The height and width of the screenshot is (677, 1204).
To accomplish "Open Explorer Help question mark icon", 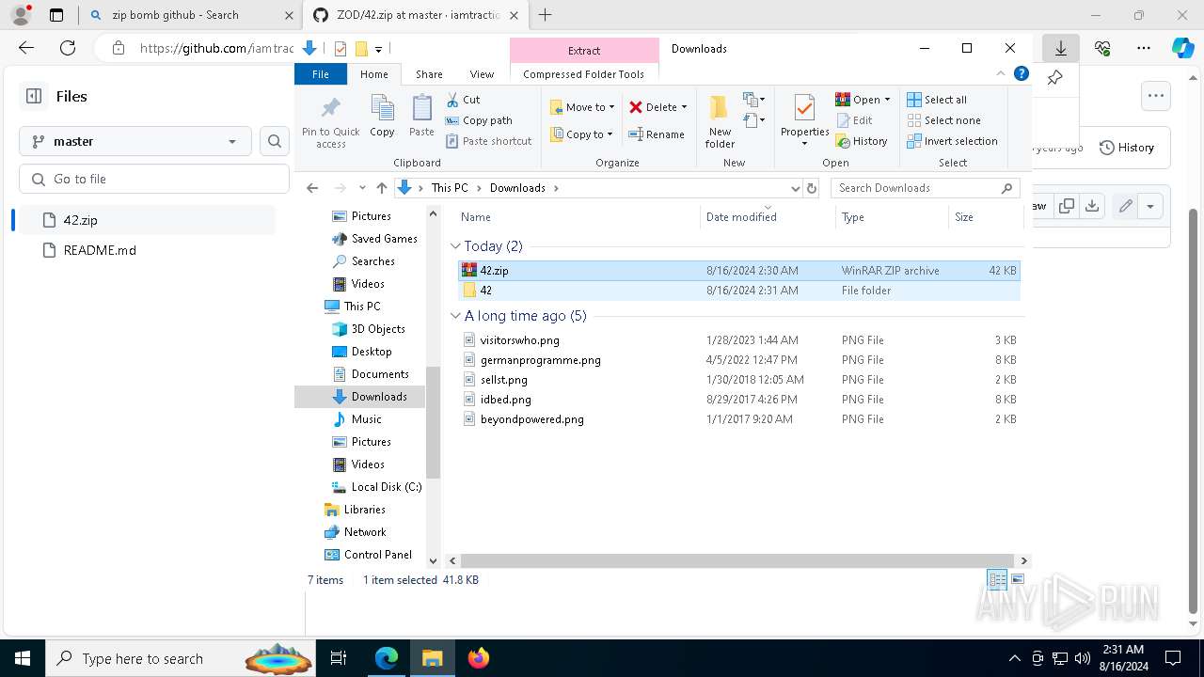I will click(x=1022, y=74).
